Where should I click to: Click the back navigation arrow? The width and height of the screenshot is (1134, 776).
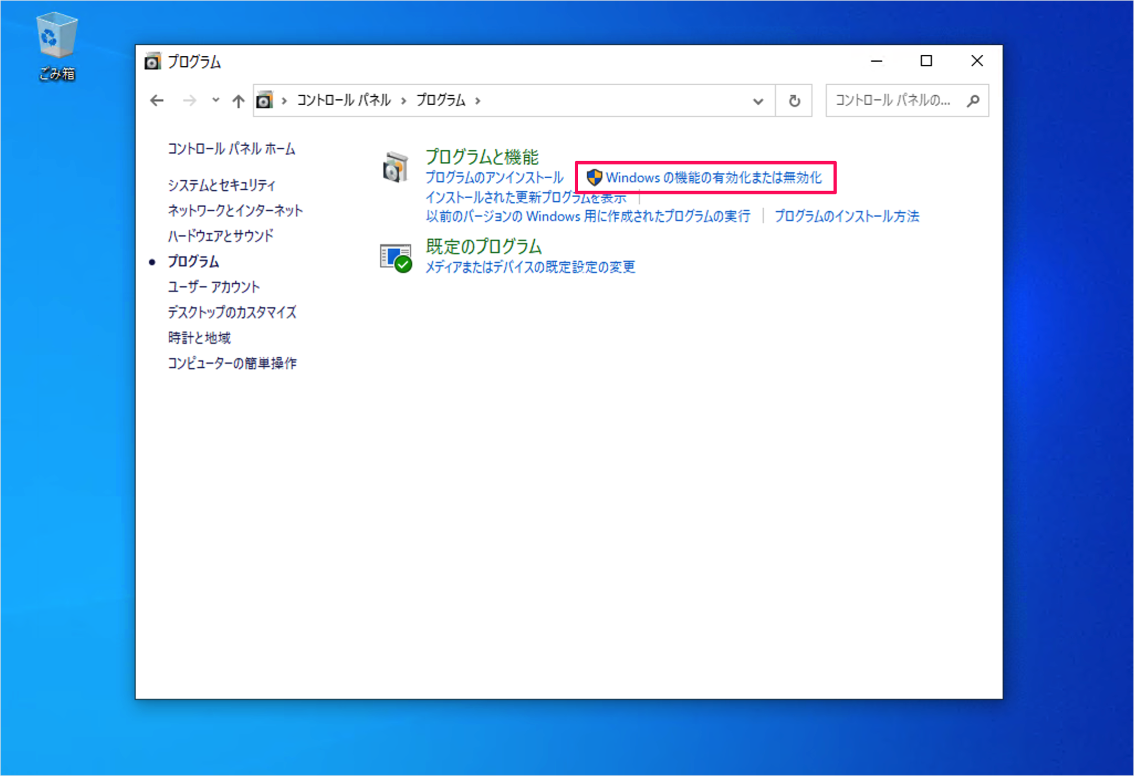(x=157, y=100)
